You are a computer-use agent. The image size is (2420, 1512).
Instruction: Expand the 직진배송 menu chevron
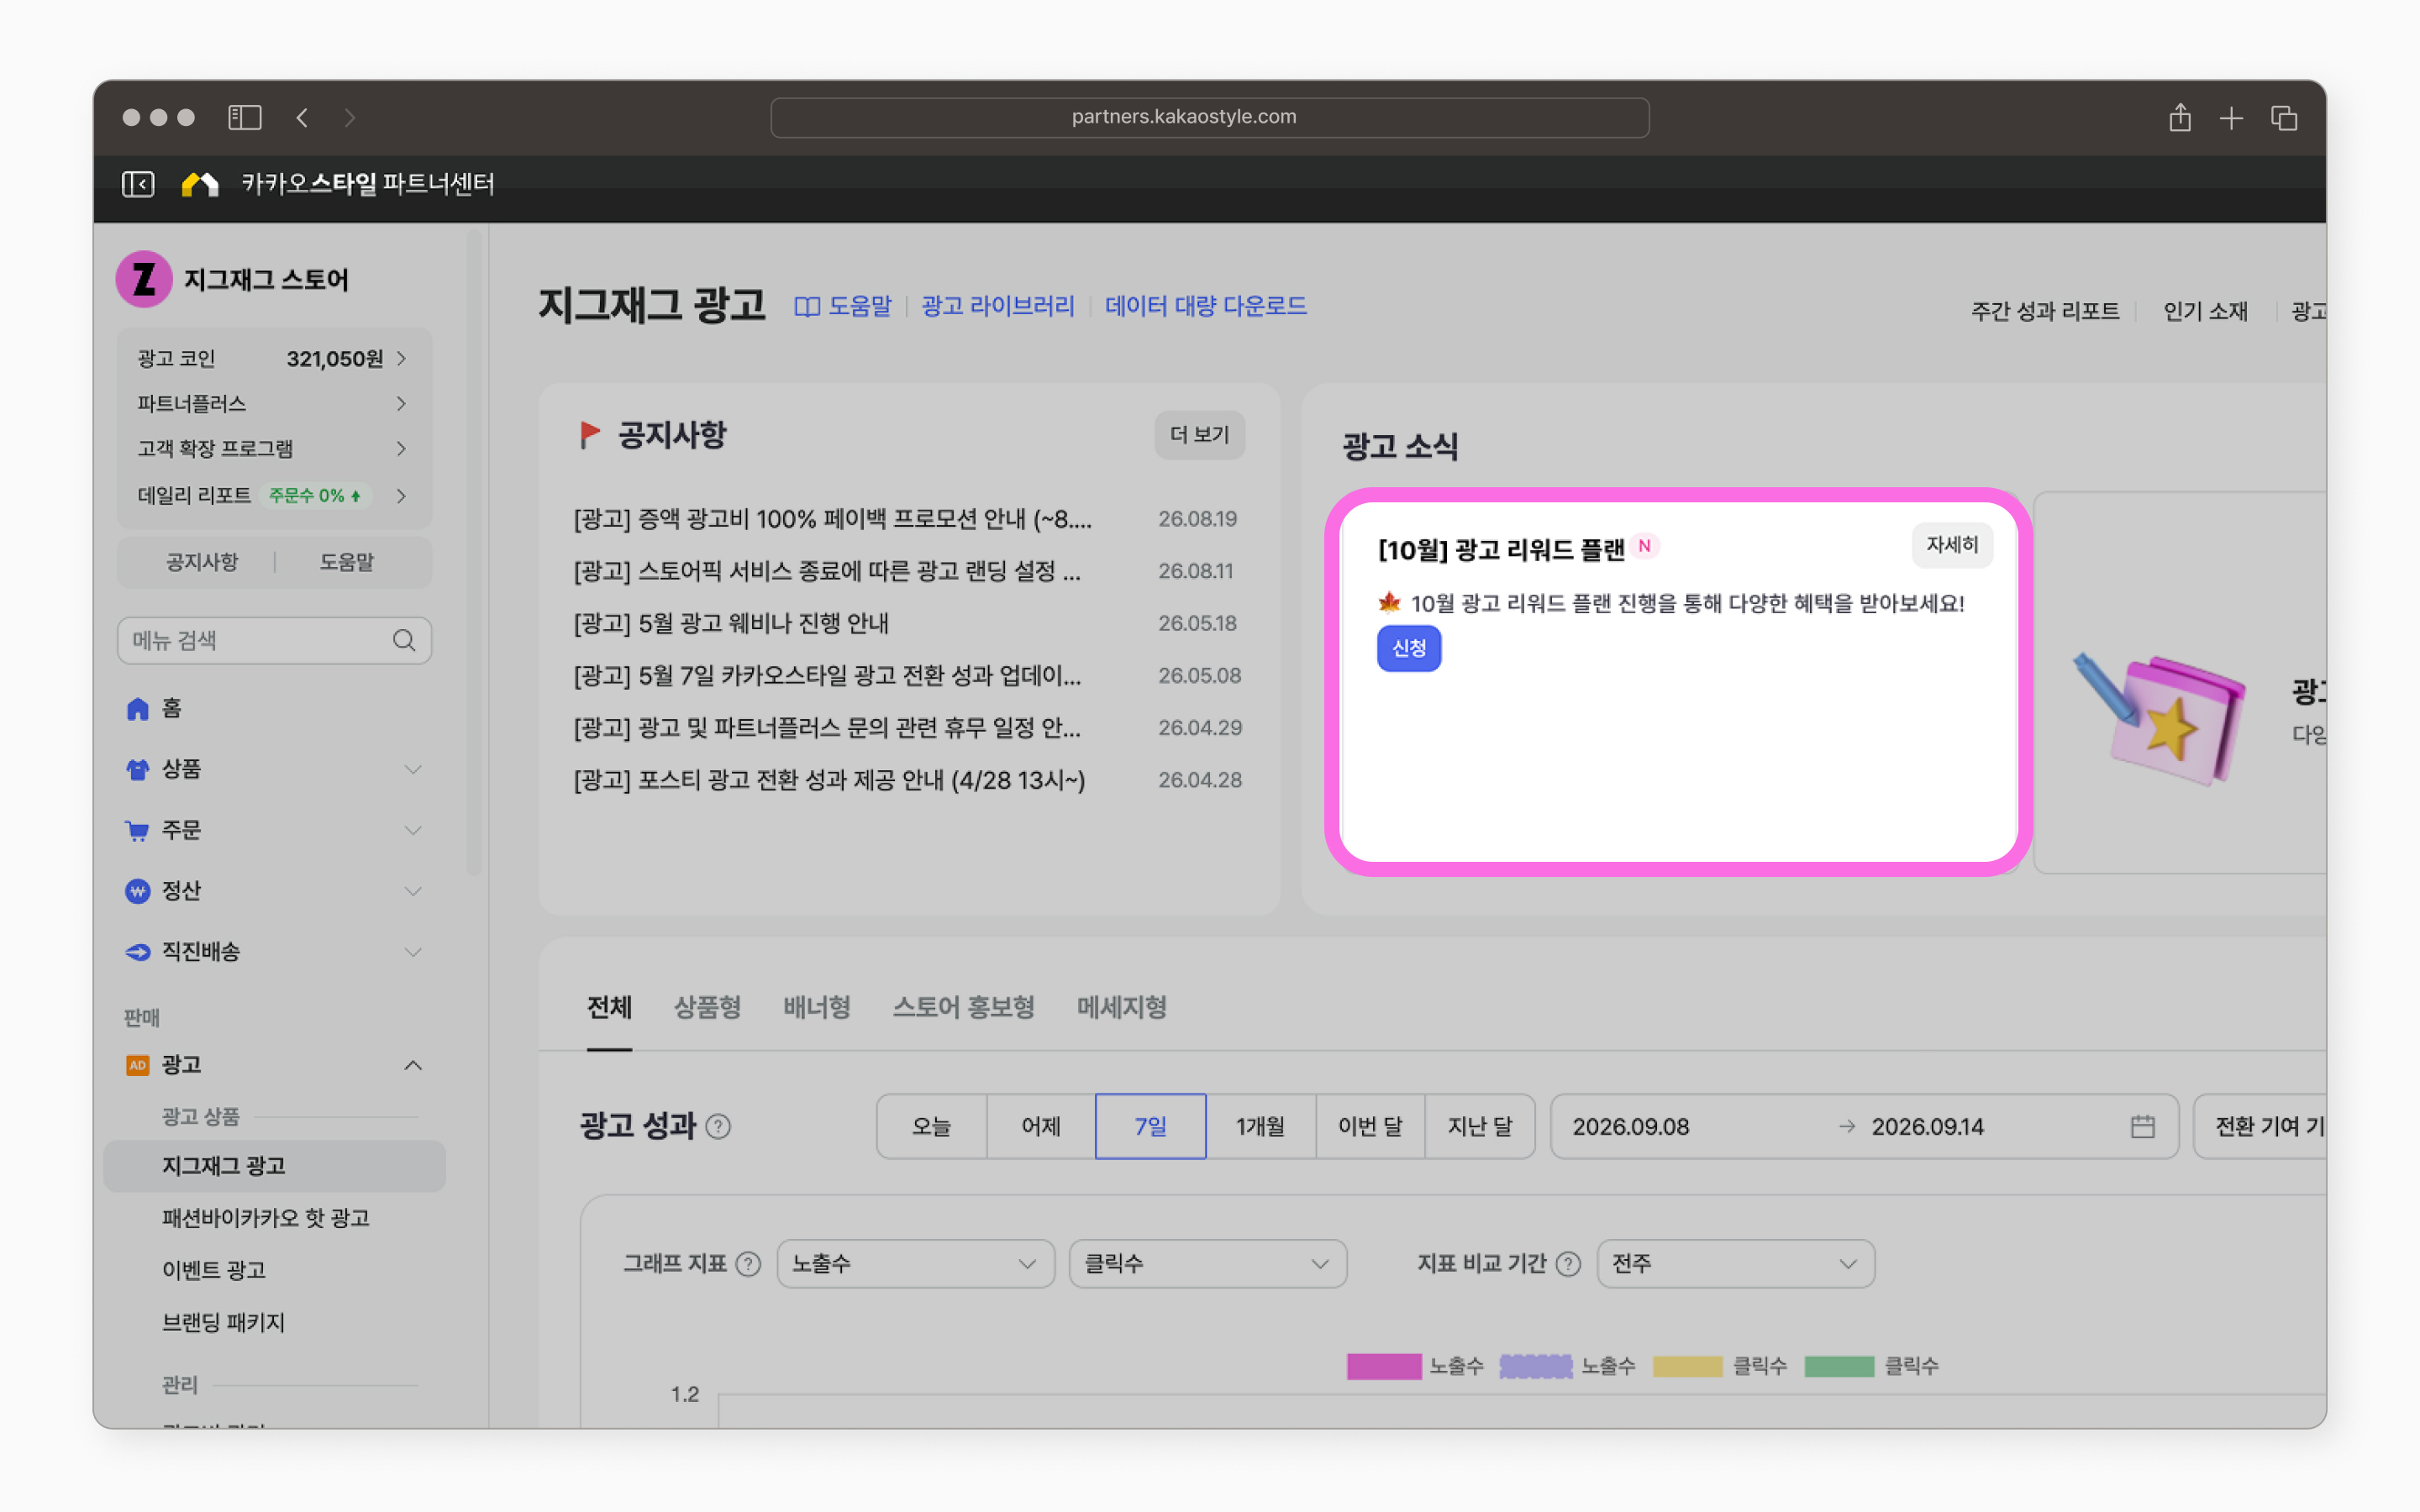[x=413, y=952]
